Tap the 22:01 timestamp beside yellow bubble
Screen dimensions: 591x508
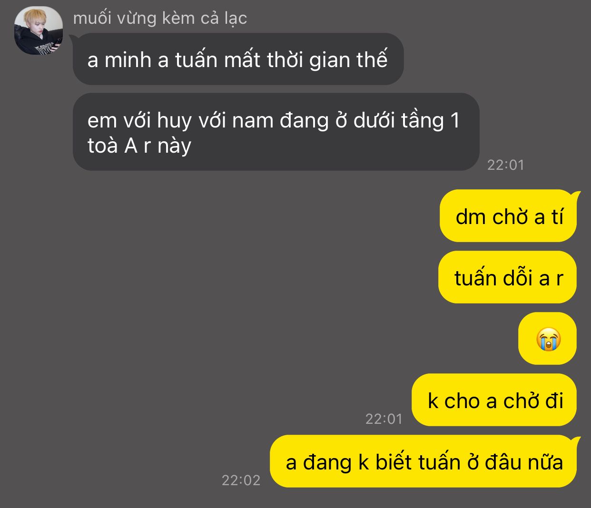(x=384, y=419)
